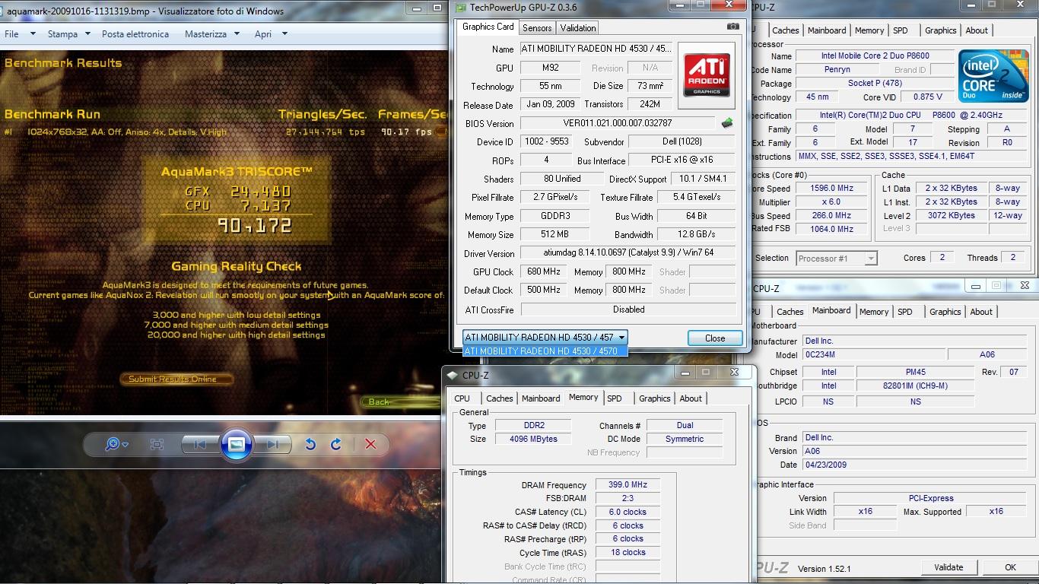
Task: Select the Graphics Card tab in GPU-Z
Action: click(488, 27)
